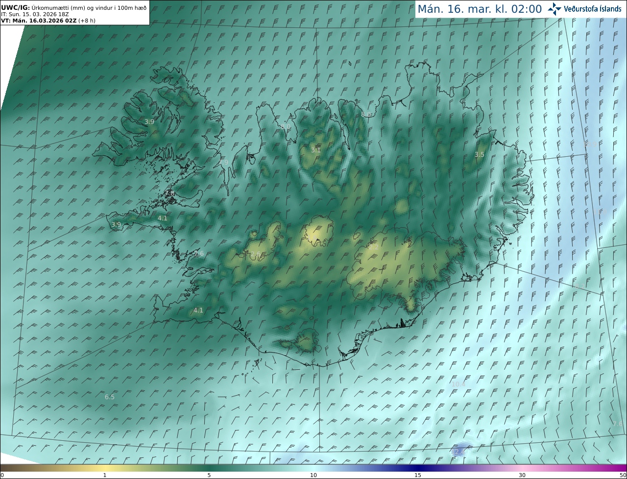
Task: Click the 7.9 value on the map
Action: pyautogui.click(x=223, y=162)
